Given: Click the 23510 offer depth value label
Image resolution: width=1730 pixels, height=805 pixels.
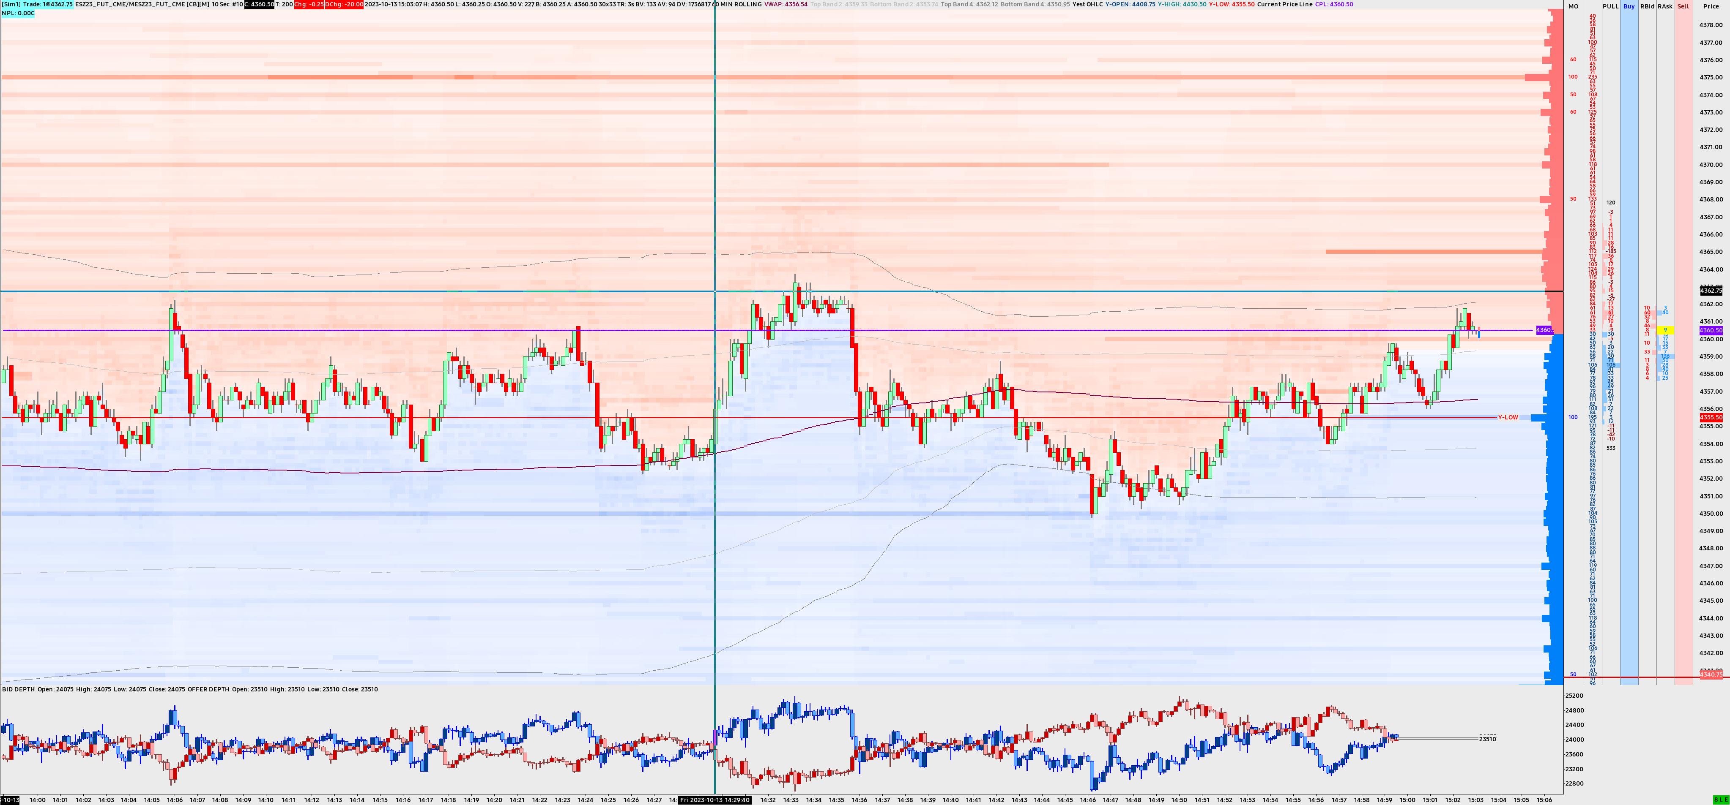Looking at the screenshot, I should [x=1487, y=739].
